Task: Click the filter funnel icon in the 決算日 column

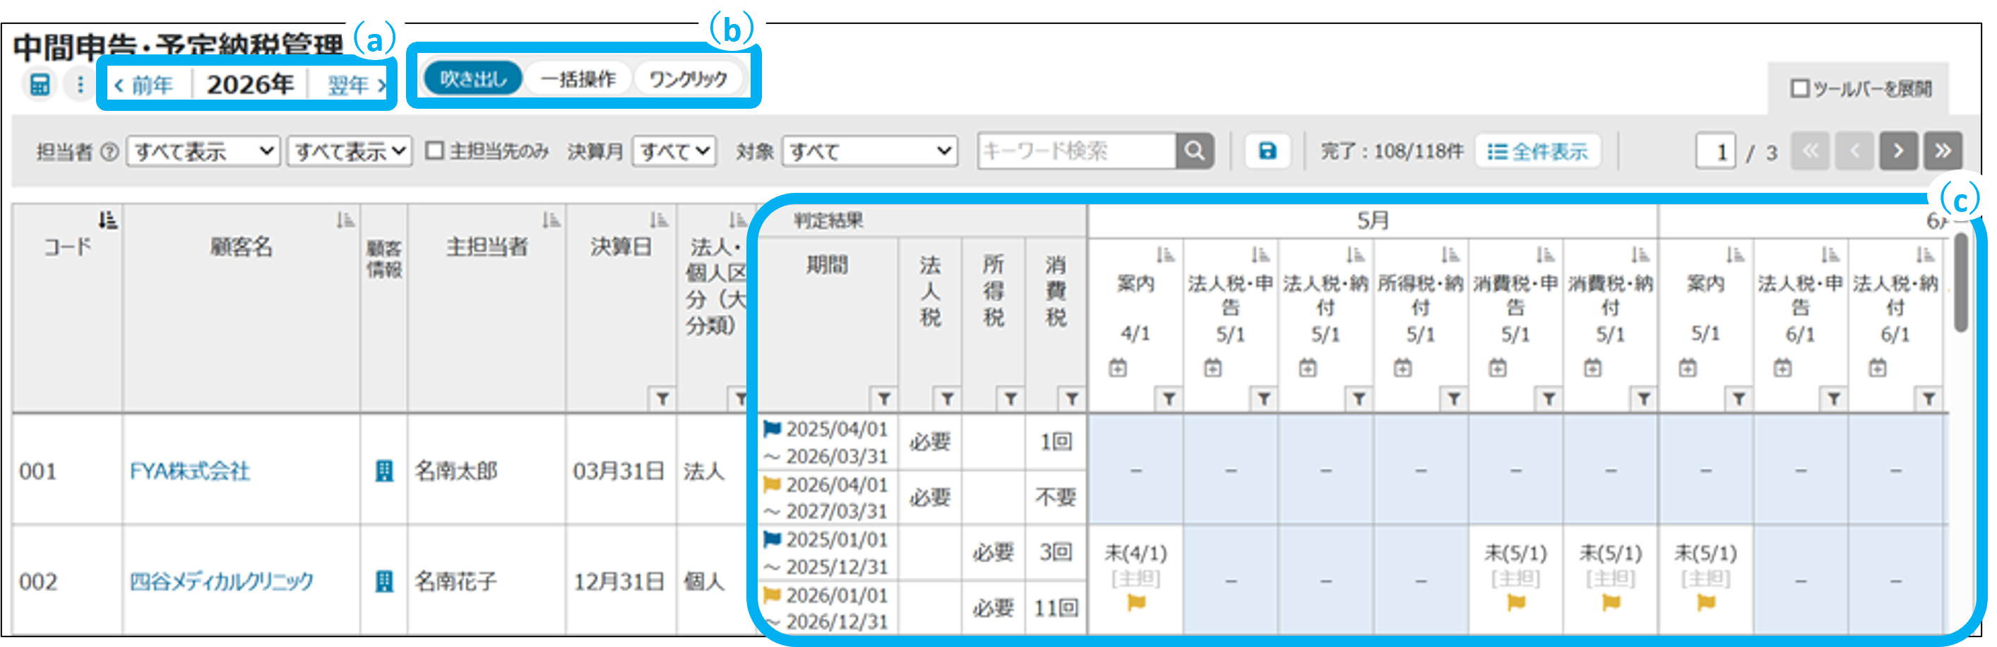Action: [662, 399]
